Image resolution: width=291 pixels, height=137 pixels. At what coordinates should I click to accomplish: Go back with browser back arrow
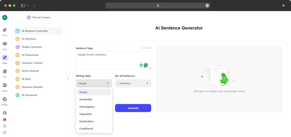tap(34, 6)
